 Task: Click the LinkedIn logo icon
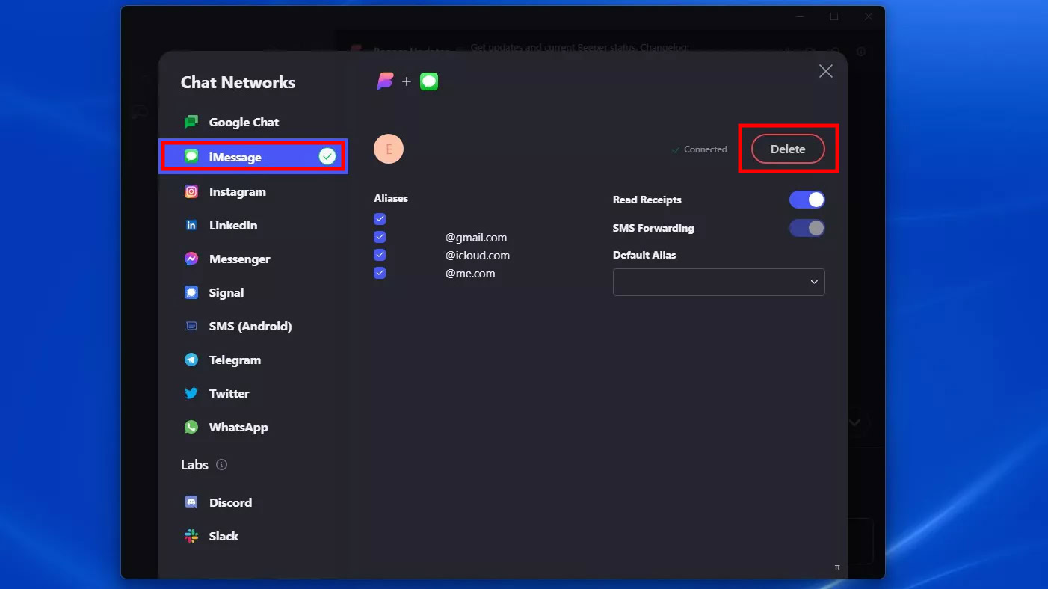coord(191,225)
